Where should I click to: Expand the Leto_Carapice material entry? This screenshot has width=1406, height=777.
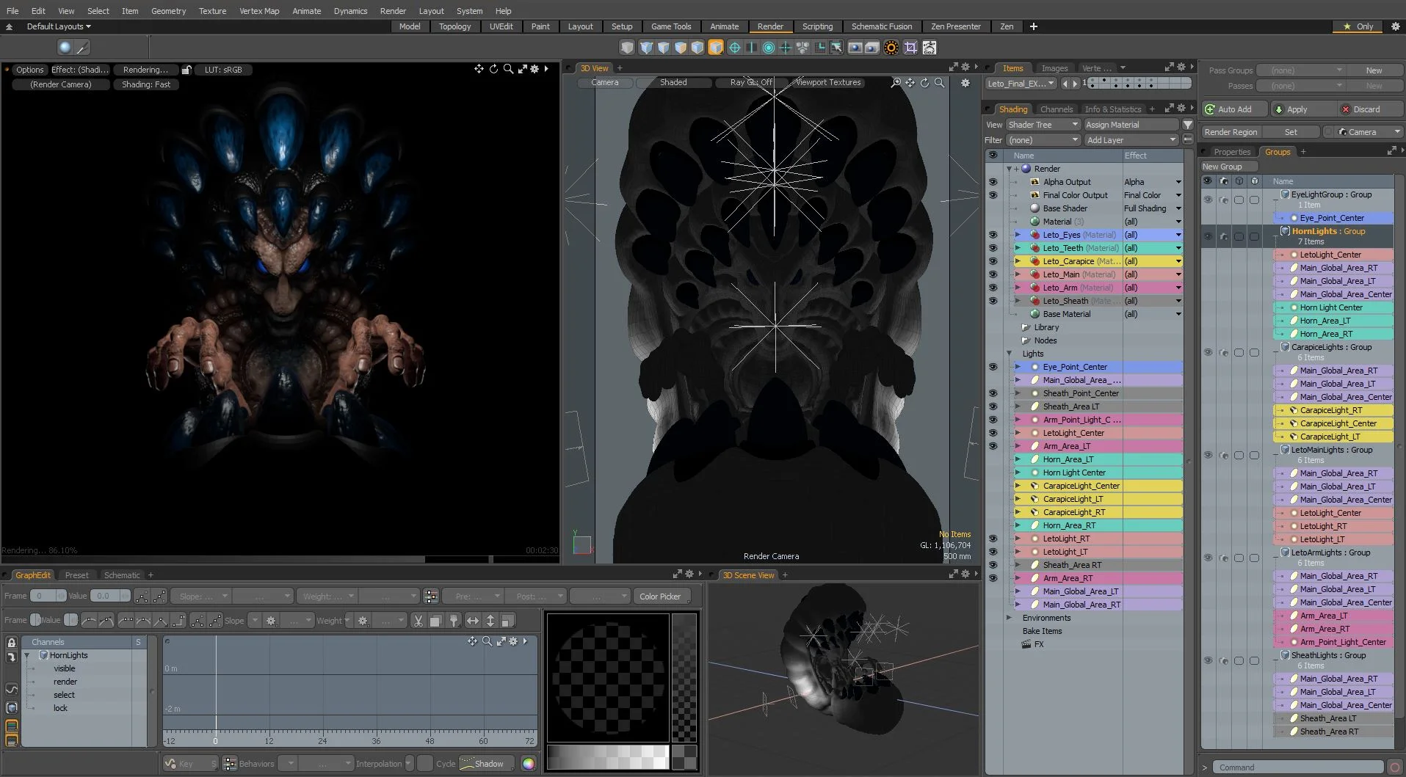tap(1018, 261)
